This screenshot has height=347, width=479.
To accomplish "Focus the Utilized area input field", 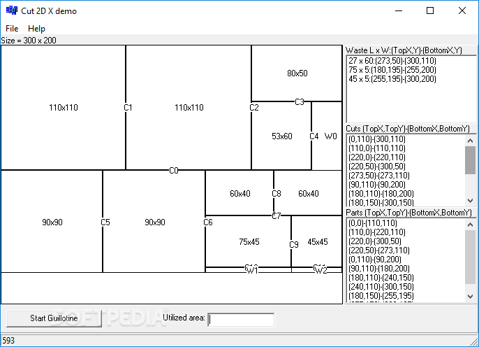I will pos(241,320).
